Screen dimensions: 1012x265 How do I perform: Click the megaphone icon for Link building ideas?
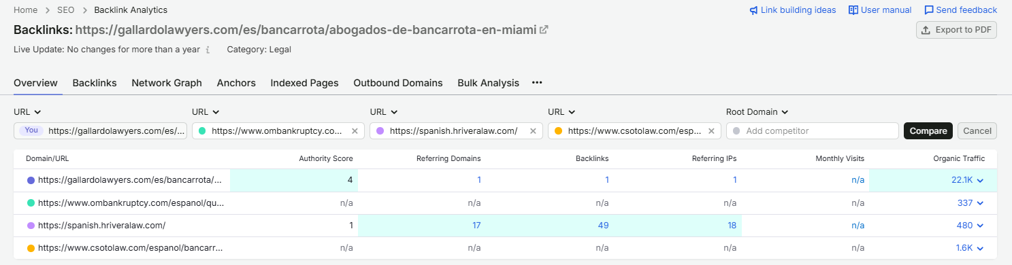pos(753,10)
